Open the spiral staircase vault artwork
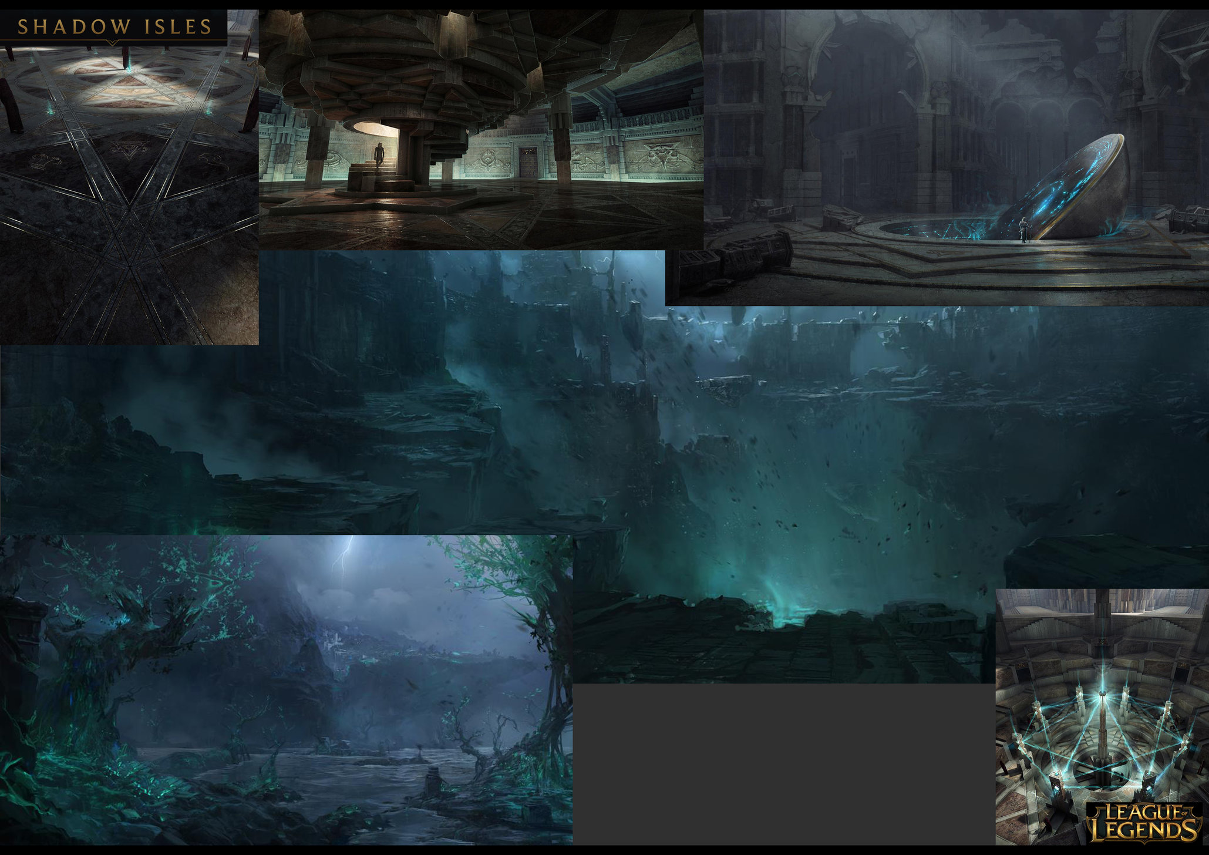This screenshot has width=1209, height=855. coord(481,130)
